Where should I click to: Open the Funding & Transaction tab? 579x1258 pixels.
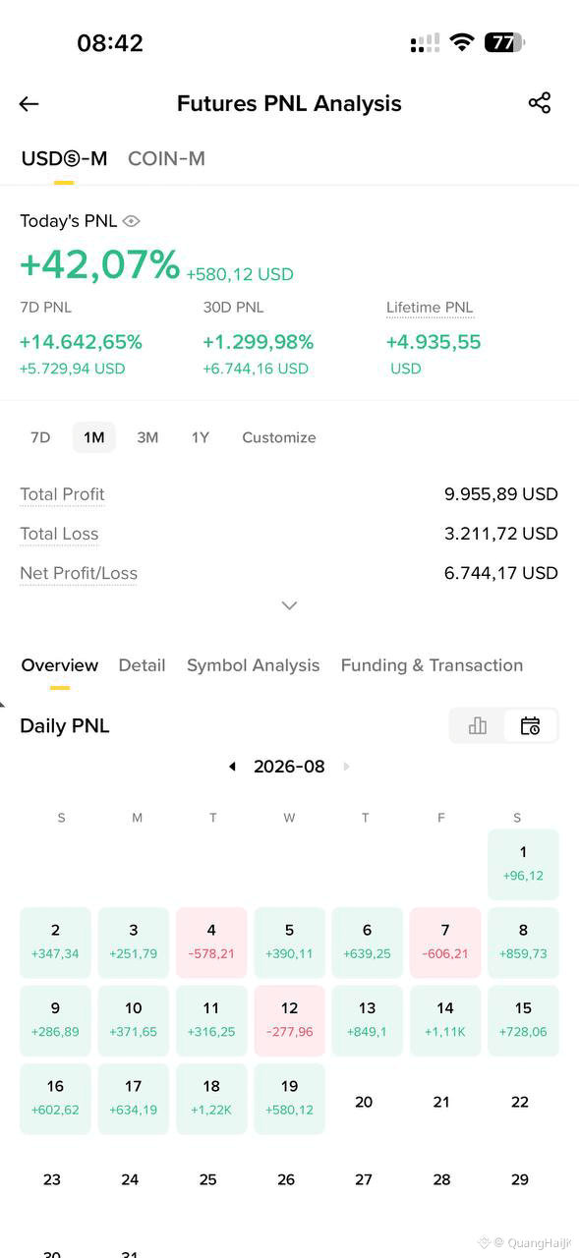coord(432,665)
